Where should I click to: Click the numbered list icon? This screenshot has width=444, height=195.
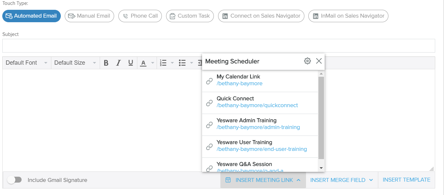coord(163,63)
